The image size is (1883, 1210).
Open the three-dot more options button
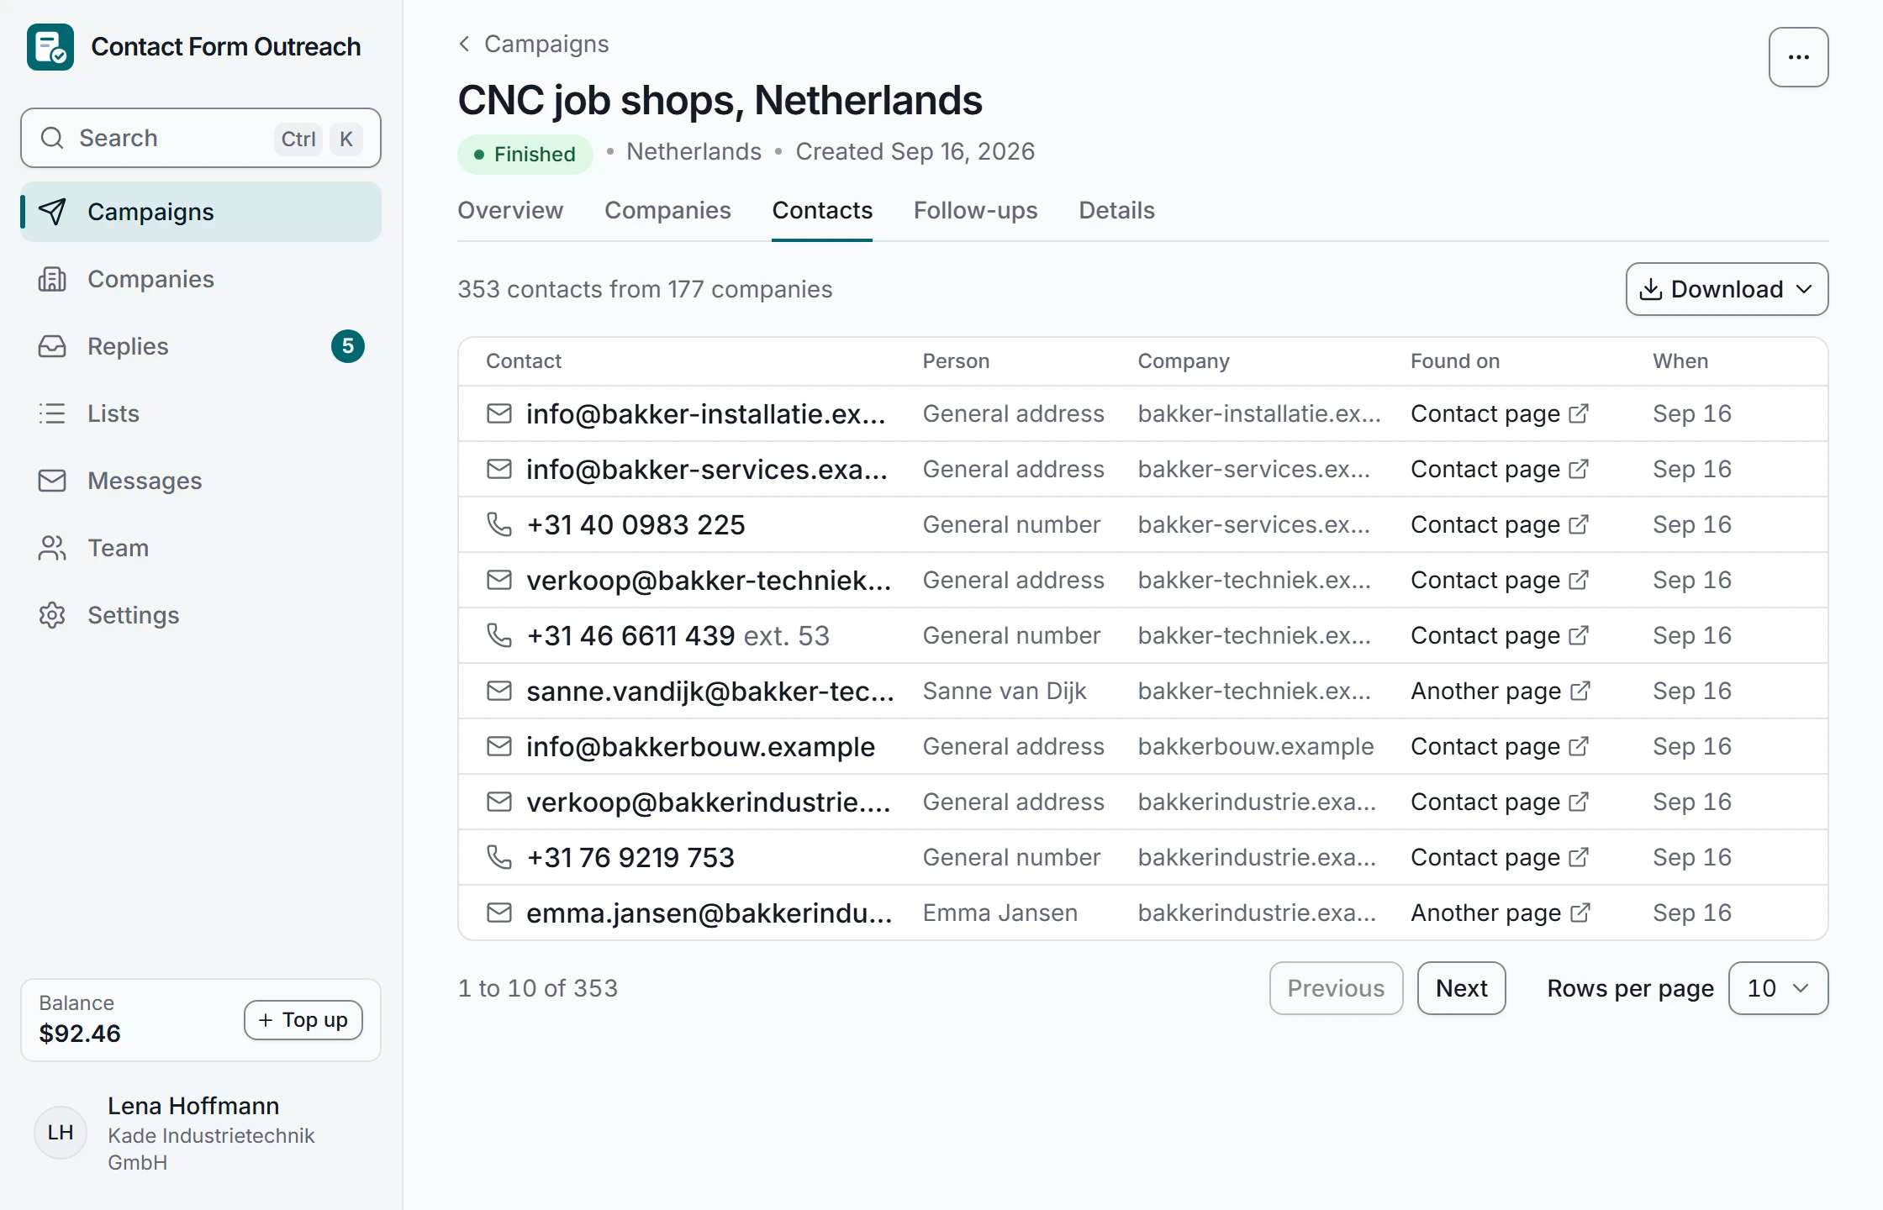1798,57
